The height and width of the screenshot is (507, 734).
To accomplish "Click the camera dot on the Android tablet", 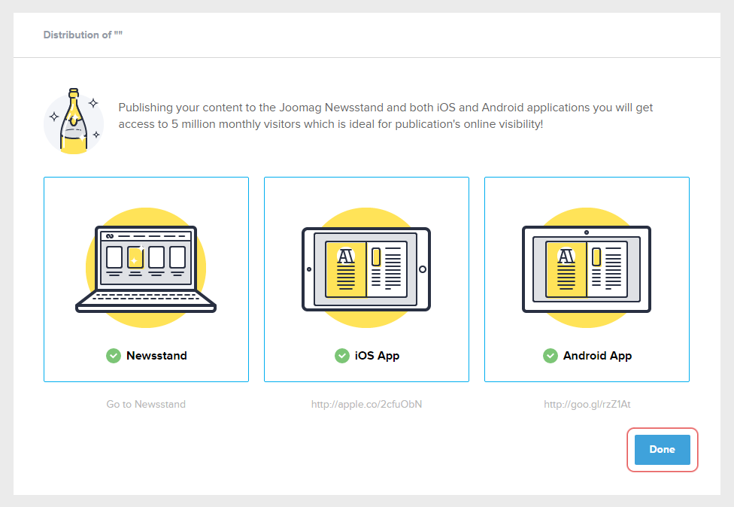I will 587,232.
